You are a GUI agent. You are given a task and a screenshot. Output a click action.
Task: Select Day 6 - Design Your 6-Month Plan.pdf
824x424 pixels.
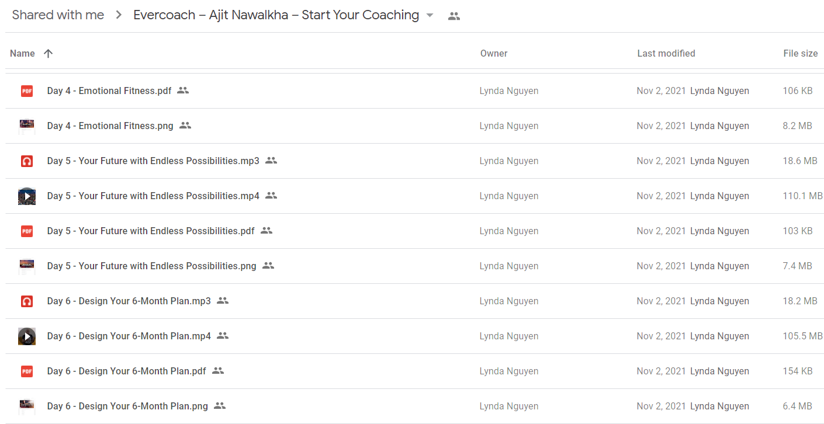point(127,371)
